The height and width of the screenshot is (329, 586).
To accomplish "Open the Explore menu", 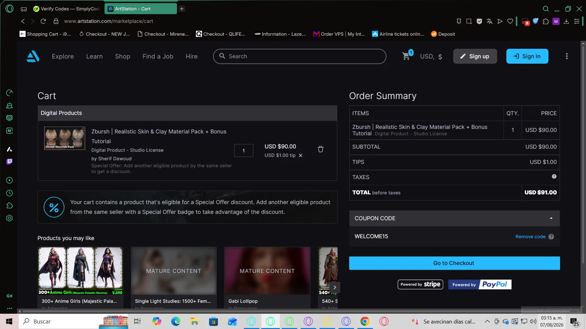I will click(63, 57).
